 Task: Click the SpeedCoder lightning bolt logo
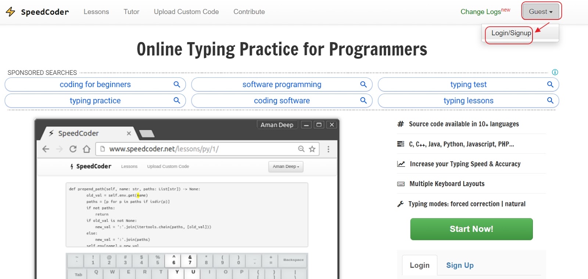[x=10, y=12]
